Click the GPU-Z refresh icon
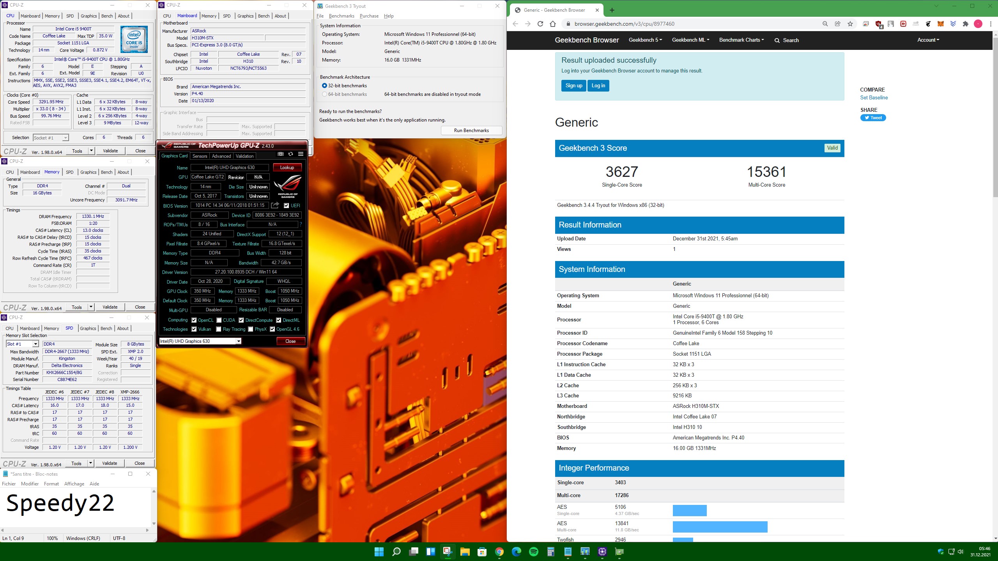Image resolution: width=998 pixels, height=561 pixels. pyautogui.click(x=290, y=154)
